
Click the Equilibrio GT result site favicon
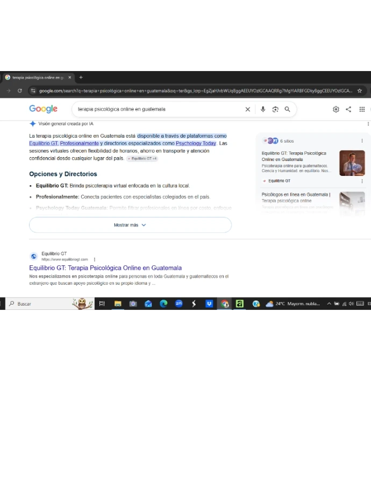[x=34, y=256]
